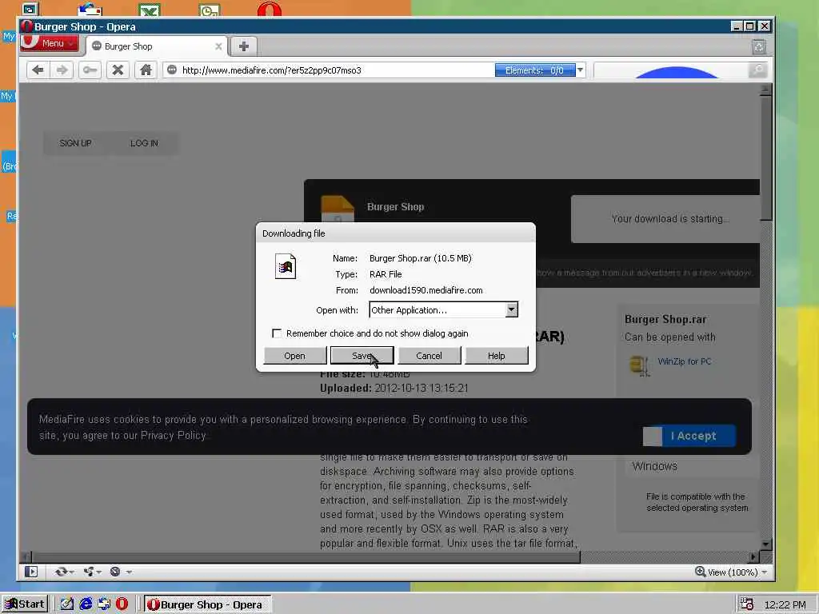819x614 pixels.
Task: Click the Burger Shop - Opera taskbar button
Action: click(207, 604)
